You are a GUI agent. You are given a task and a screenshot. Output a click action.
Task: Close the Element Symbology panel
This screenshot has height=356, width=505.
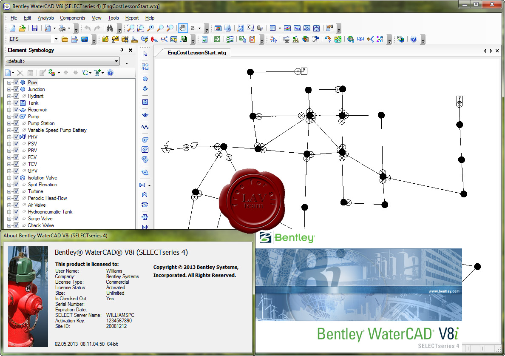coord(131,50)
